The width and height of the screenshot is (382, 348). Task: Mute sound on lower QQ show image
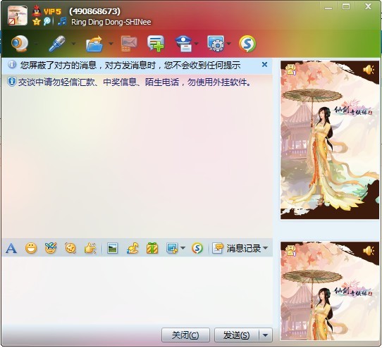point(369,251)
